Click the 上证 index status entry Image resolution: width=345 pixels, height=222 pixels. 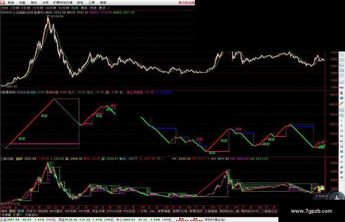tap(28, 220)
